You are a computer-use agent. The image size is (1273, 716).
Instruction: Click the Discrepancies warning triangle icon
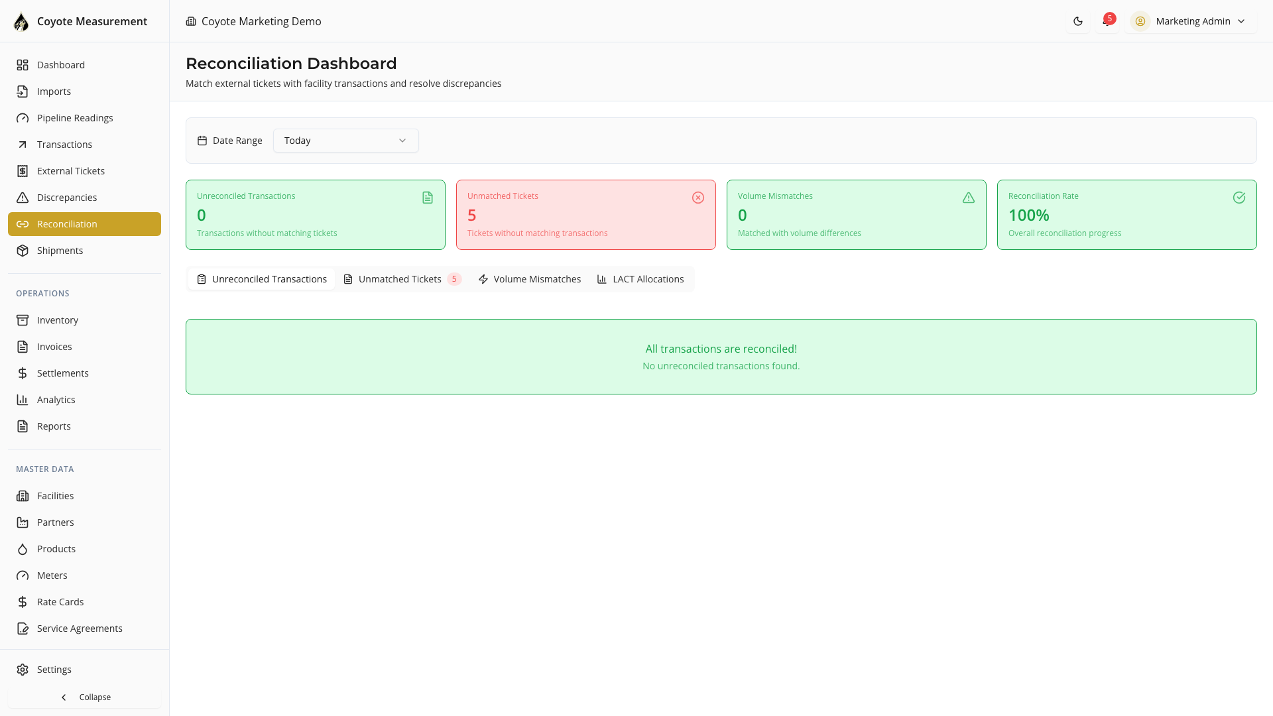[x=23, y=198]
